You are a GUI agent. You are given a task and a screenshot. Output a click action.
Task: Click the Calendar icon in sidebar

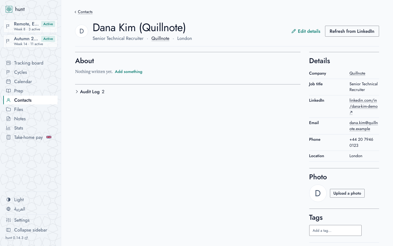8,81
